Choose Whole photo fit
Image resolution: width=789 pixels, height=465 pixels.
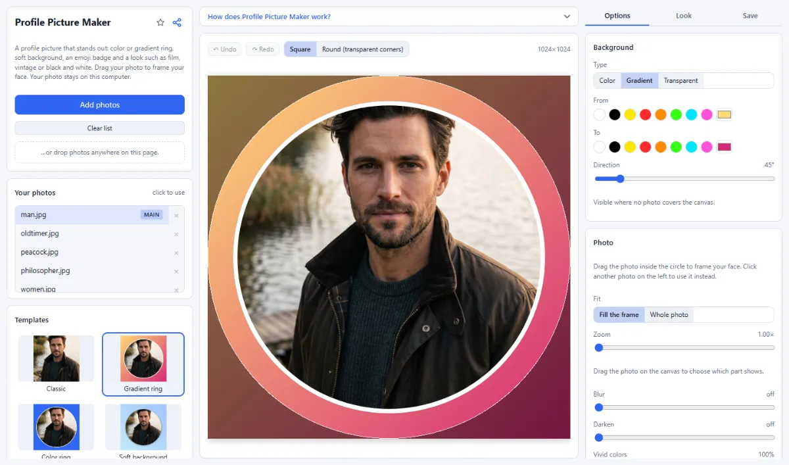pyautogui.click(x=669, y=315)
